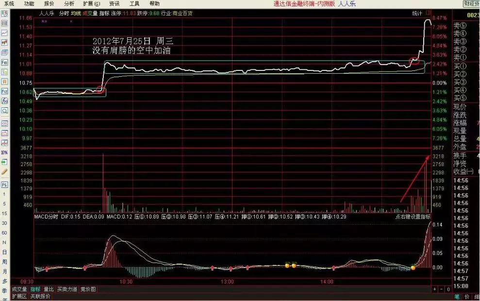Click the 均线 label in chart header

coord(76,13)
